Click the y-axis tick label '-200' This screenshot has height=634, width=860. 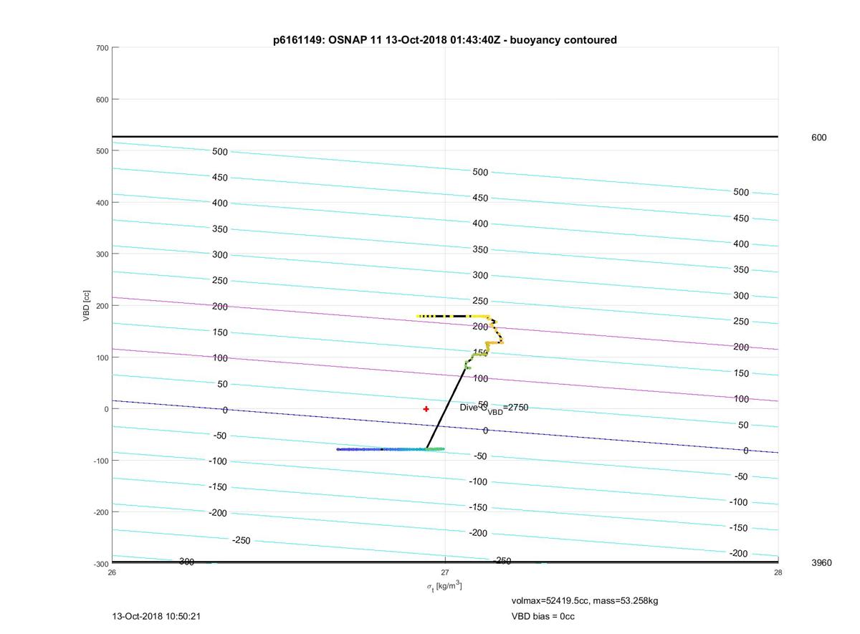(x=100, y=512)
